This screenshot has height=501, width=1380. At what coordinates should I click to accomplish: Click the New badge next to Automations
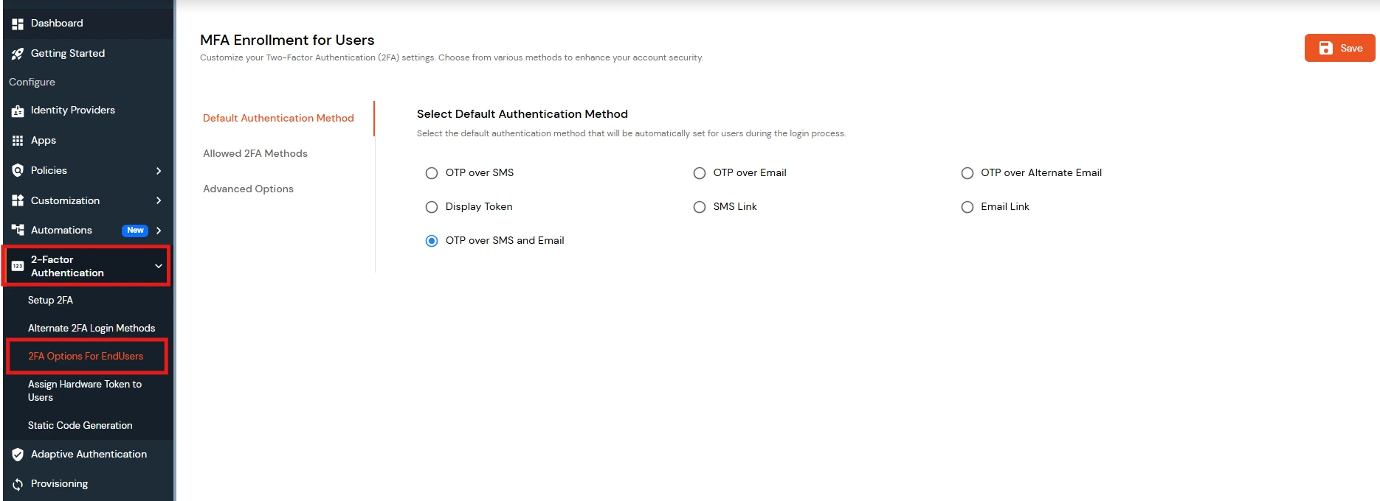(x=134, y=230)
